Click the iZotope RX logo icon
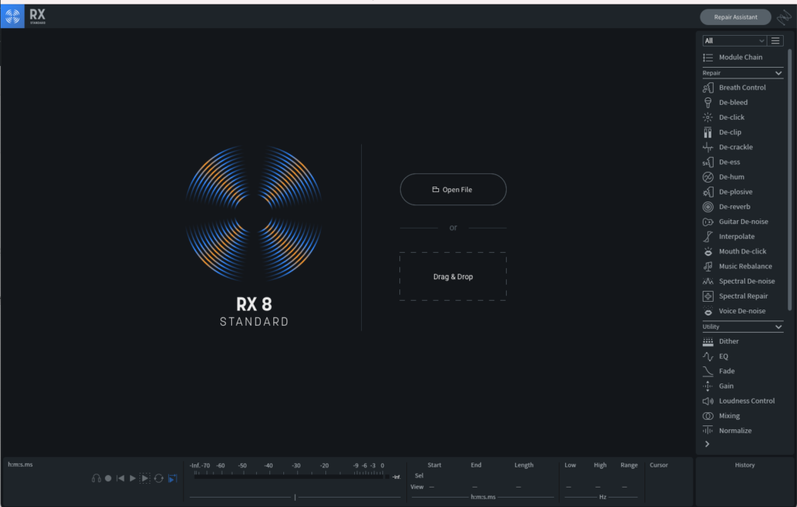Viewport: 797px width, 507px height. [x=12, y=16]
